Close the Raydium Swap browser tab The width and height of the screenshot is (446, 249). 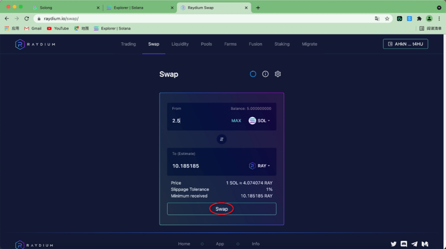coord(246,8)
